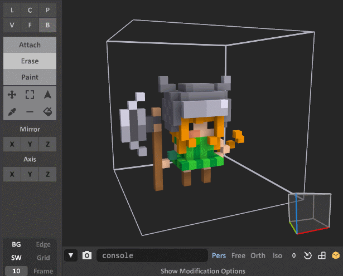
Task: Click the camera angle value 0
Action: click(x=294, y=255)
